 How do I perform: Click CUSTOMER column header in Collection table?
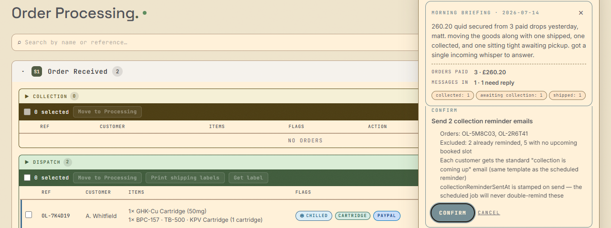(x=113, y=127)
